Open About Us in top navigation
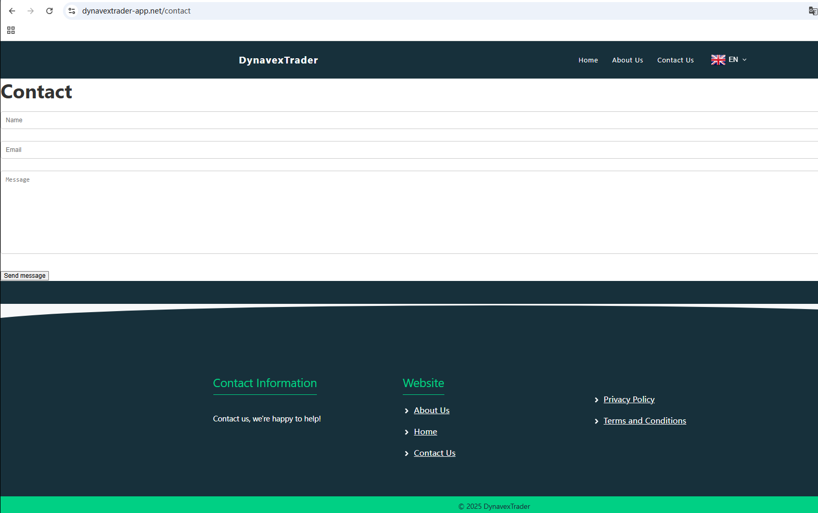This screenshot has height=513, width=818. pos(627,60)
